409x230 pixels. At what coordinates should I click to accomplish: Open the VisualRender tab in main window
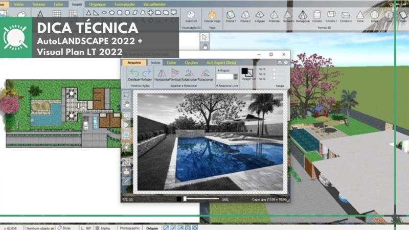tap(154, 5)
